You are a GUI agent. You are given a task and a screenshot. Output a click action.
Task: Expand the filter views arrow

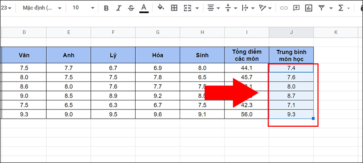coord(331,8)
